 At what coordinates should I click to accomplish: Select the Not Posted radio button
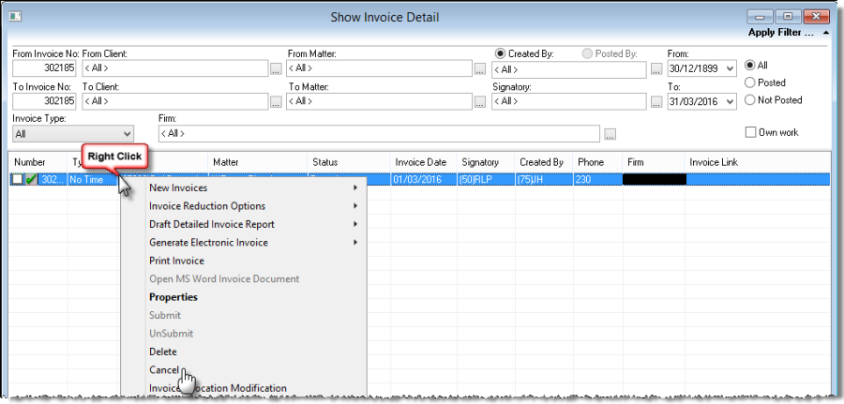point(749,99)
